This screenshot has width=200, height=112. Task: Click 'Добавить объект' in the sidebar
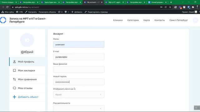[x=27, y=97]
